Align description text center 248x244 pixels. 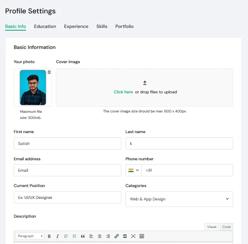100,236
